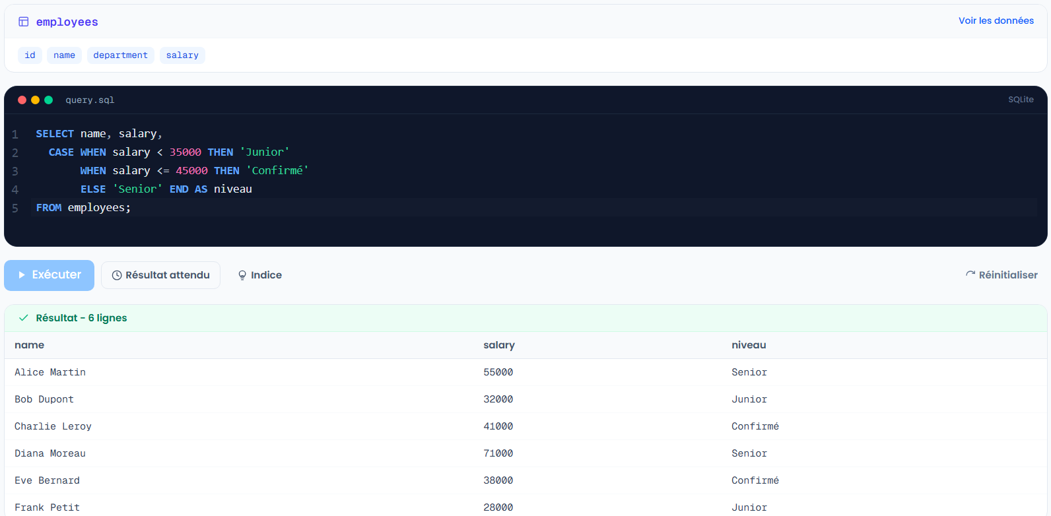Click the 55000 salary cell
The image size is (1051, 516).
498,372
